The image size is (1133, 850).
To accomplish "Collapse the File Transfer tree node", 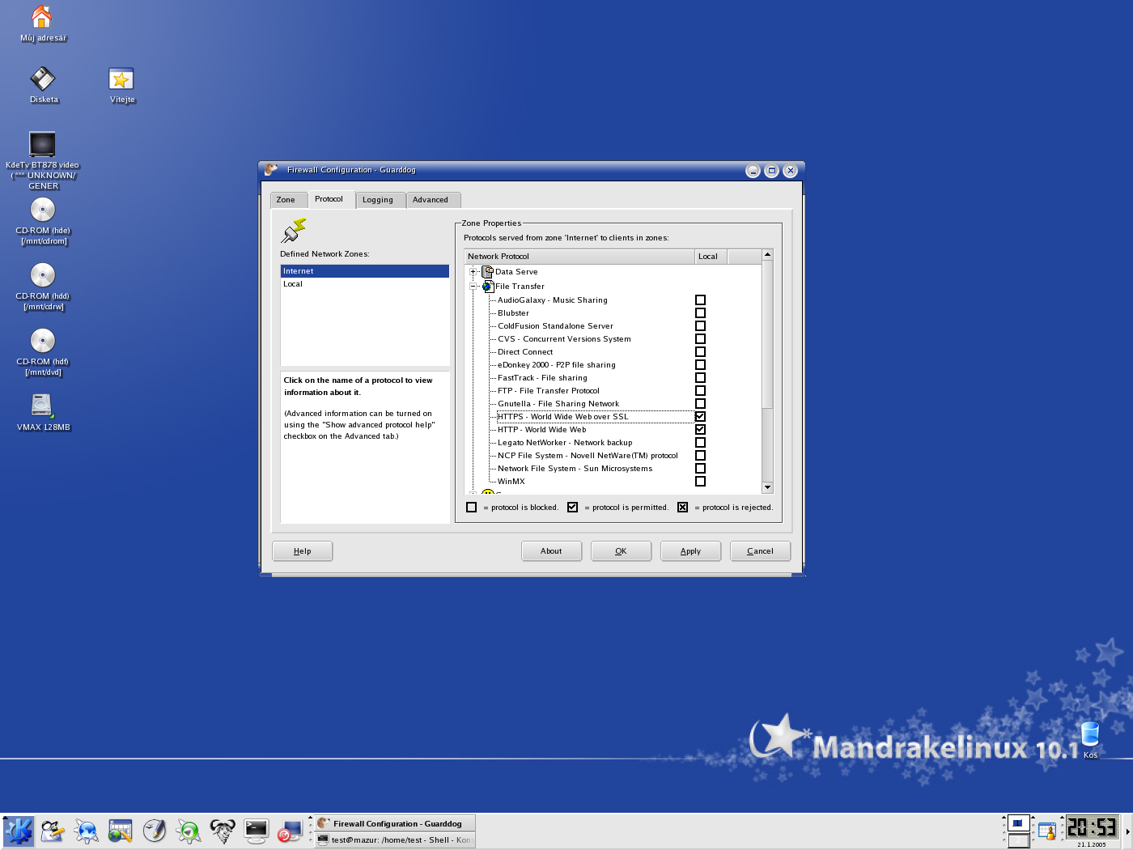I will (473, 287).
